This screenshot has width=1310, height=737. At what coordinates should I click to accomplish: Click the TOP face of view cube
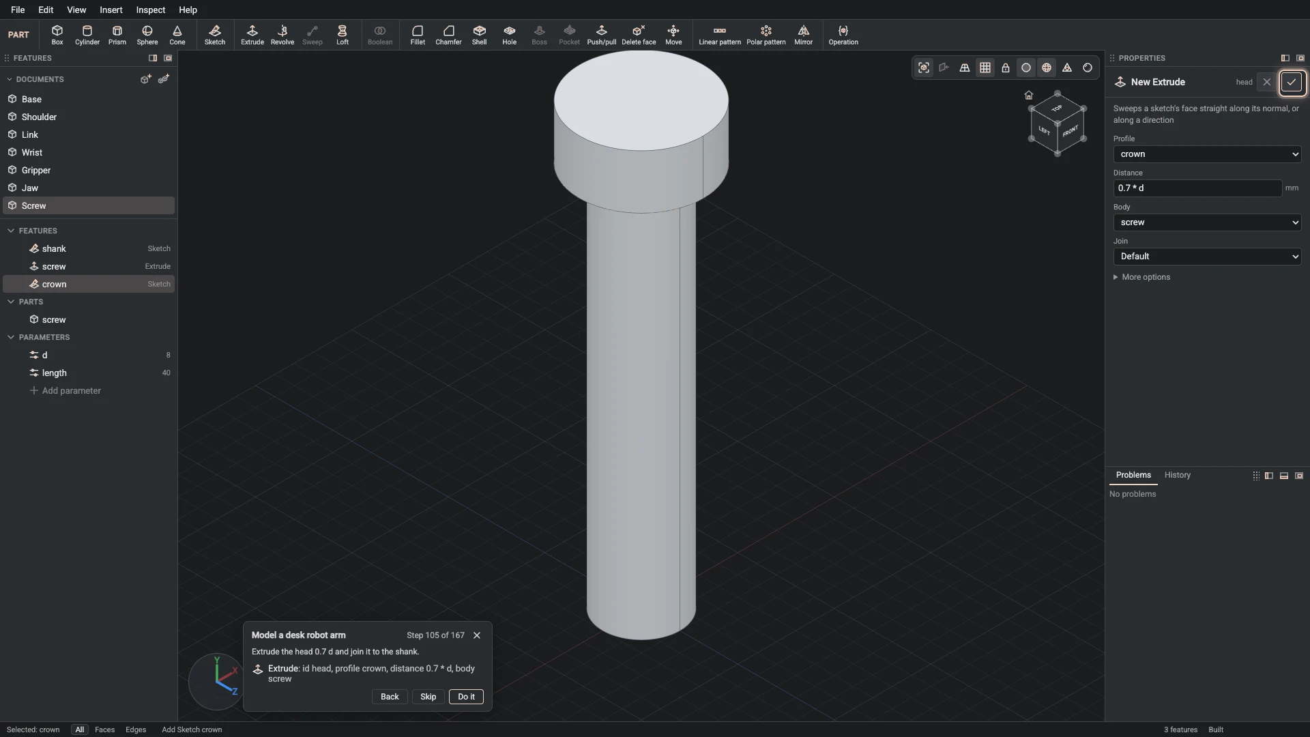[x=1057, y=109]
